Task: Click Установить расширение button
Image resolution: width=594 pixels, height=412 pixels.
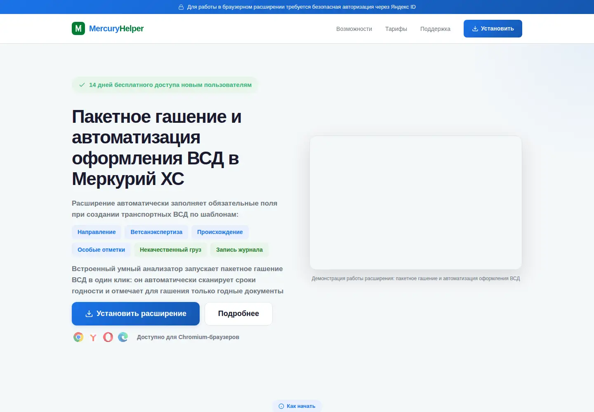Action: pyautogui.click(x=136, y=314)
